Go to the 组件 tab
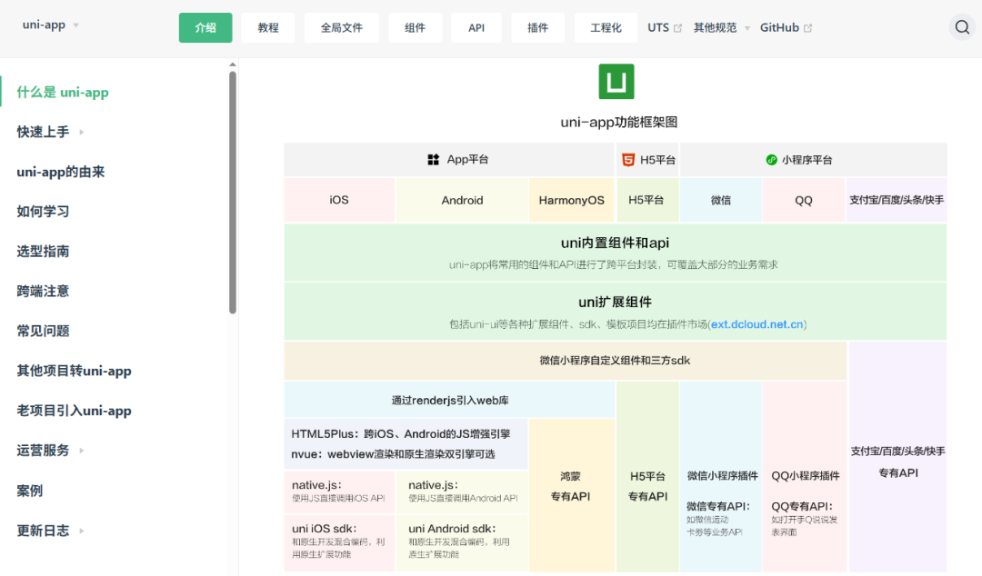 point(415,27)
